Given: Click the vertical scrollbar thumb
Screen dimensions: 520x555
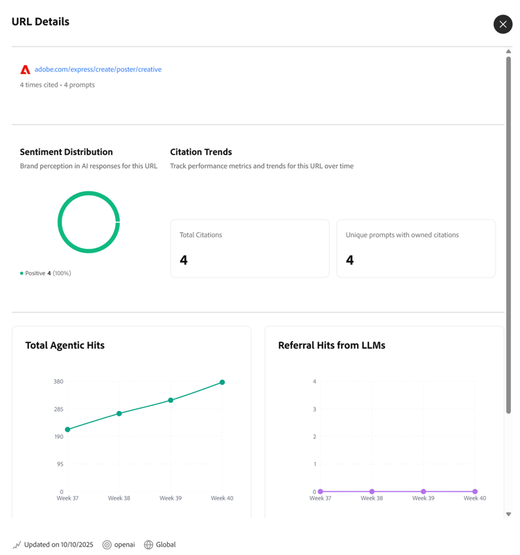Looking at the screenshot, I should click(x=508, y=236).
